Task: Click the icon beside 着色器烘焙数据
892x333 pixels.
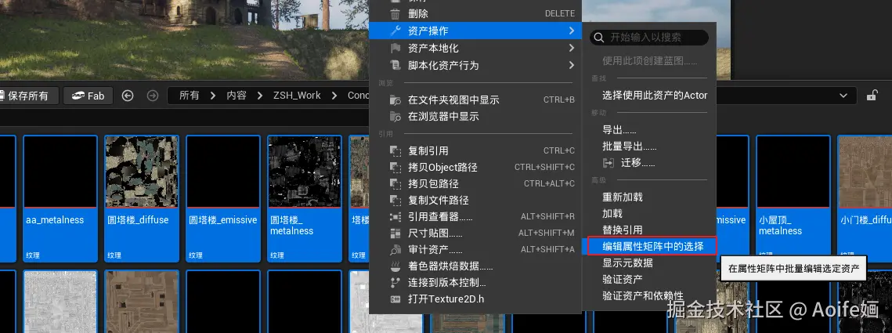Action: pos(395,266)
